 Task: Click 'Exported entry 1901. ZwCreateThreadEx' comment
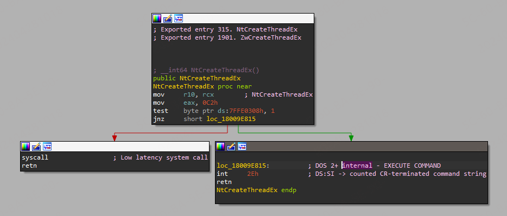pyautogui.click(x=227, y=37)
